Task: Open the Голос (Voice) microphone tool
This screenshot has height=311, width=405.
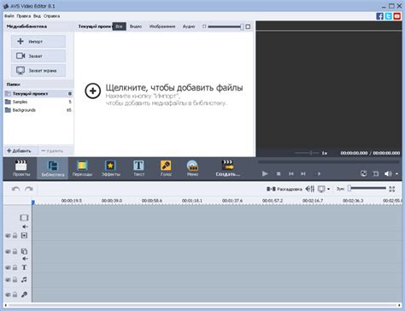Action: point(166,168)
